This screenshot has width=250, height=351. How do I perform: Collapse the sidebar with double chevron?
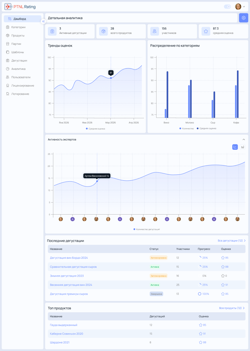(x=43, y=21)
